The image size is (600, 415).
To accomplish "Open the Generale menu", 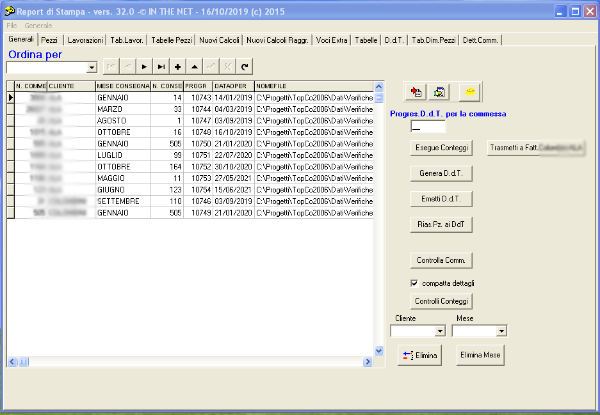I will click(38, 26).
